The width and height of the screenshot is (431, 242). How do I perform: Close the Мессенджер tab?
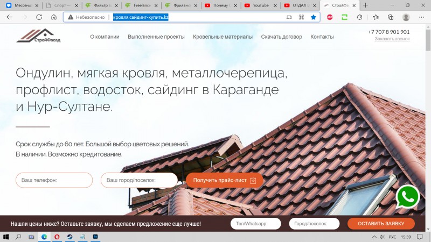[x=37, y=5]
